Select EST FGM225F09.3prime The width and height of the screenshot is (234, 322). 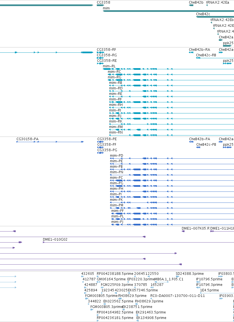coord(117,285)
